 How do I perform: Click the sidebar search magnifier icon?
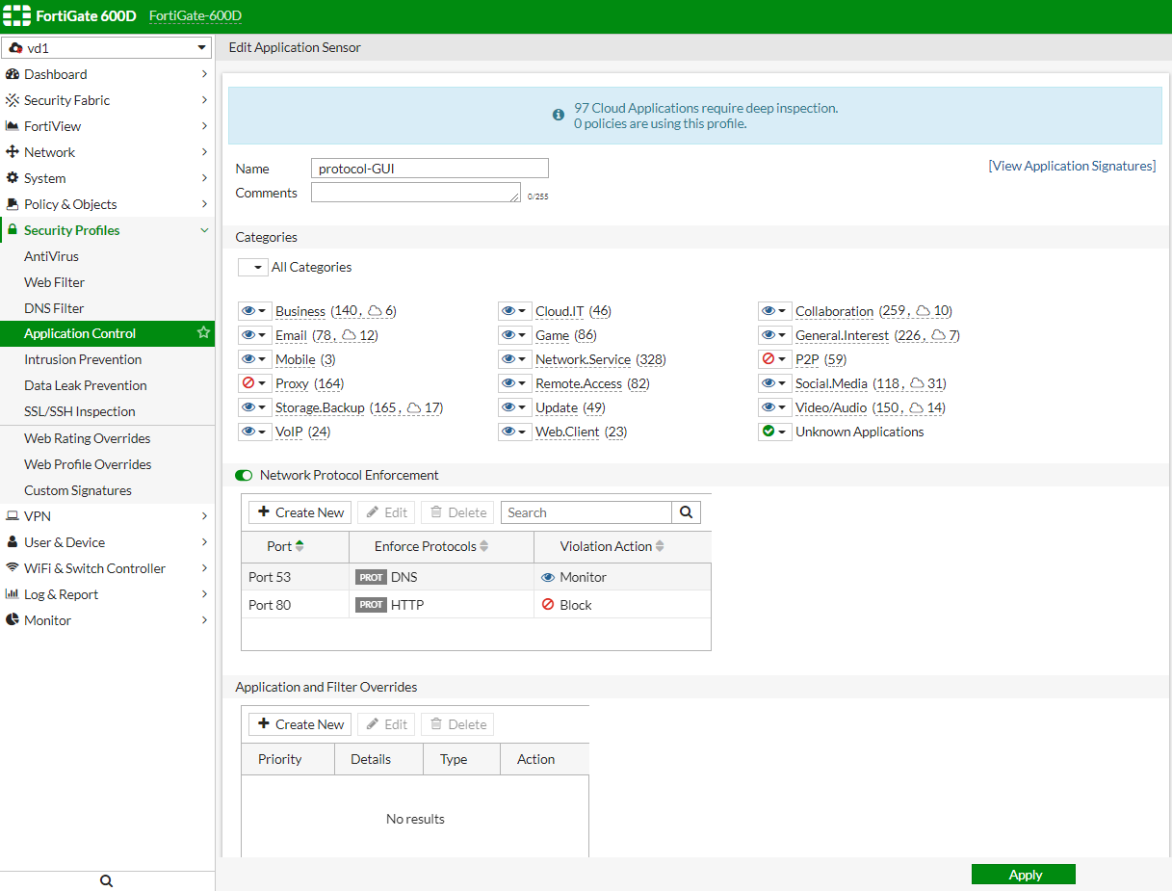tap(107, 880)
